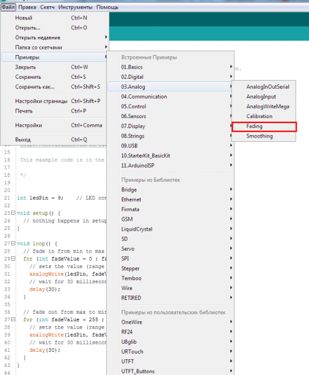Choose Закрыть from file menu
The image size is (309, 375).
[54, 67]
